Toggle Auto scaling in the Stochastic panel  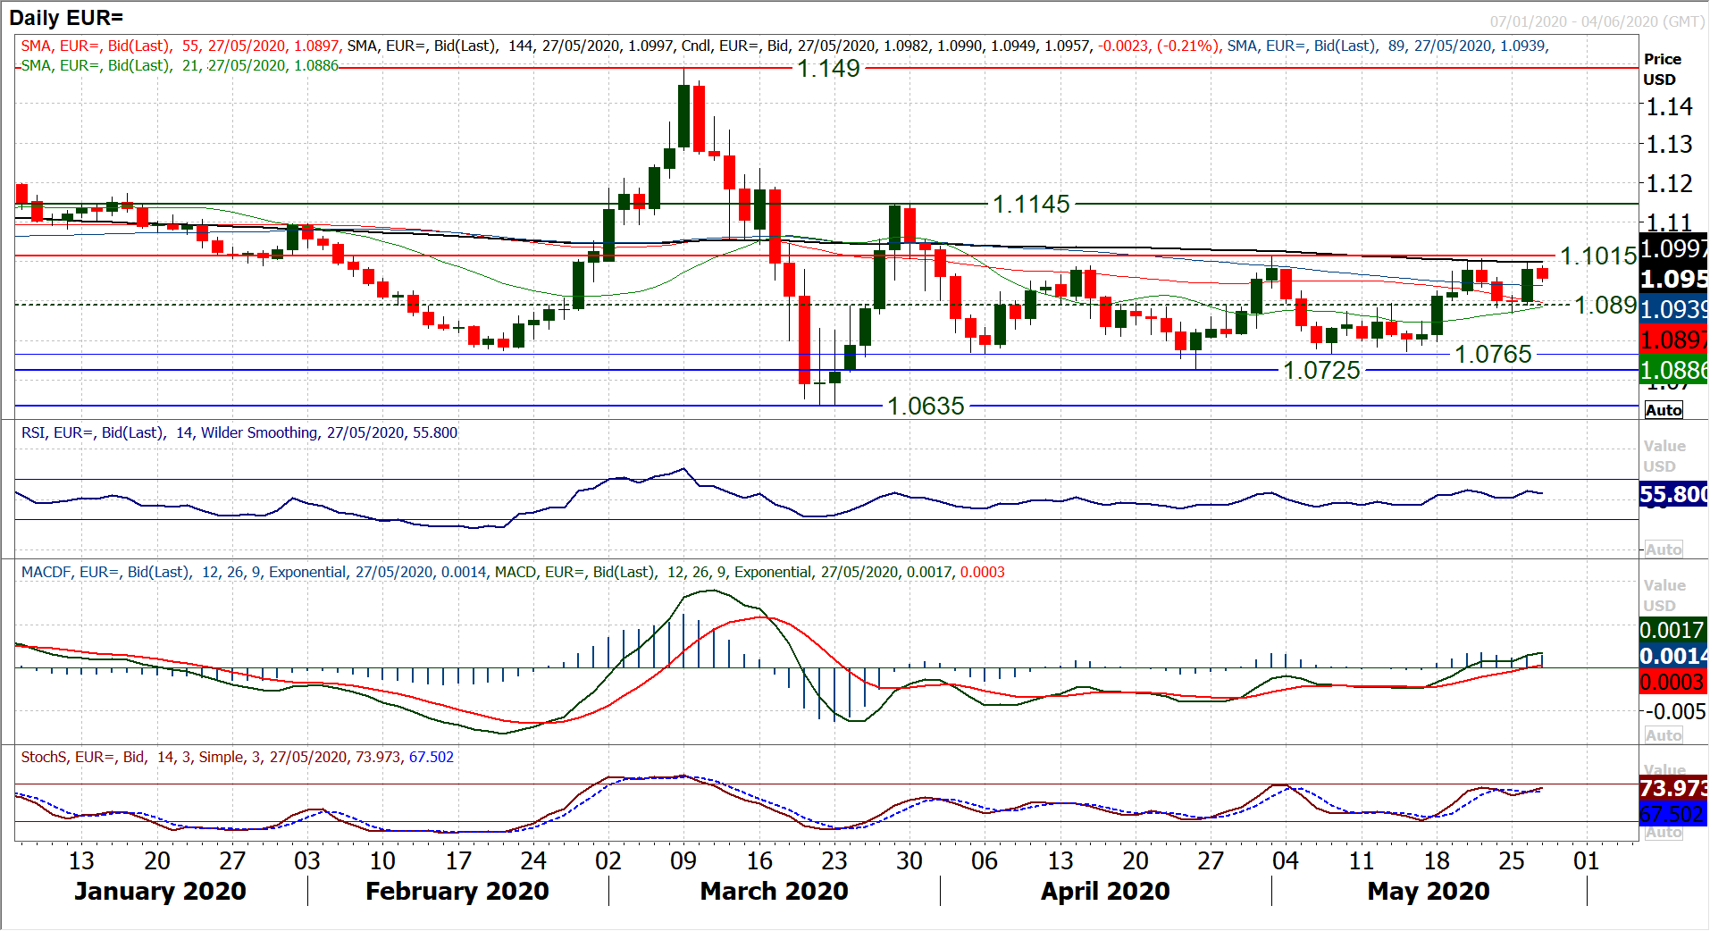(x=1663, y=833)
